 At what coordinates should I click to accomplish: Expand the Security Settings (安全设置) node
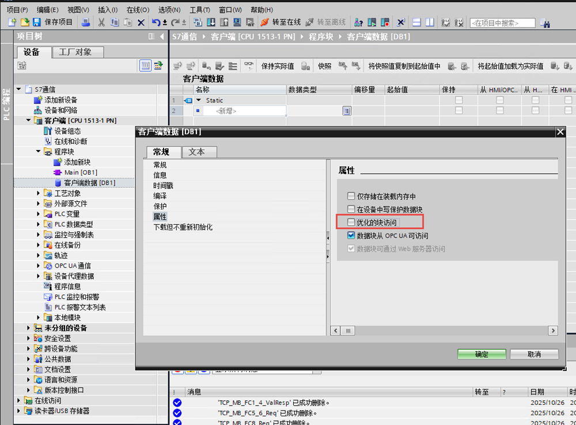pos(29,338)
